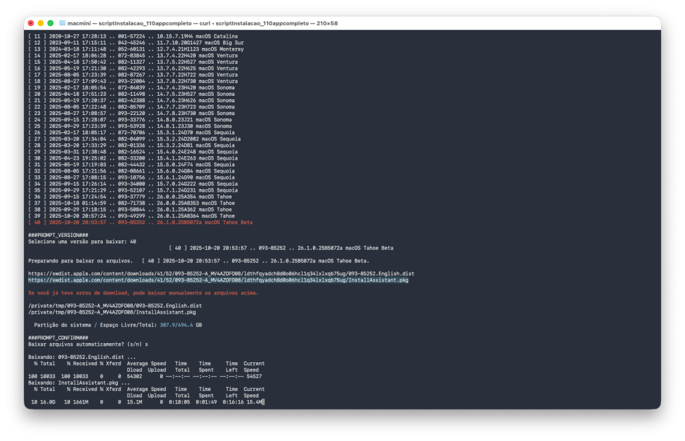Click the blue 307.9/494.4 free space value
The height and width of the screenshot is (441, 685).
(176, 325)
